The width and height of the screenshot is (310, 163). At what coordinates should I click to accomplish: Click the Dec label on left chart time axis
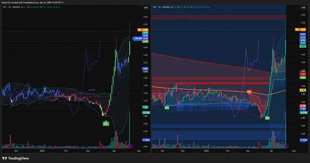coord(16,151)
